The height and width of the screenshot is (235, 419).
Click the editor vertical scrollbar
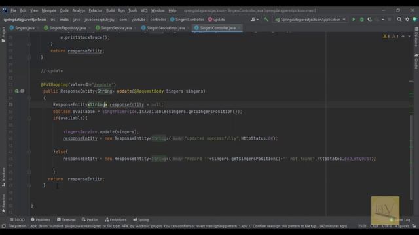[x=411, y=157]
